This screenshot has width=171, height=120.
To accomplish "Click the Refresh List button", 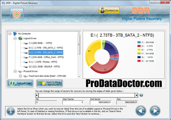I will tap(20, 83).
